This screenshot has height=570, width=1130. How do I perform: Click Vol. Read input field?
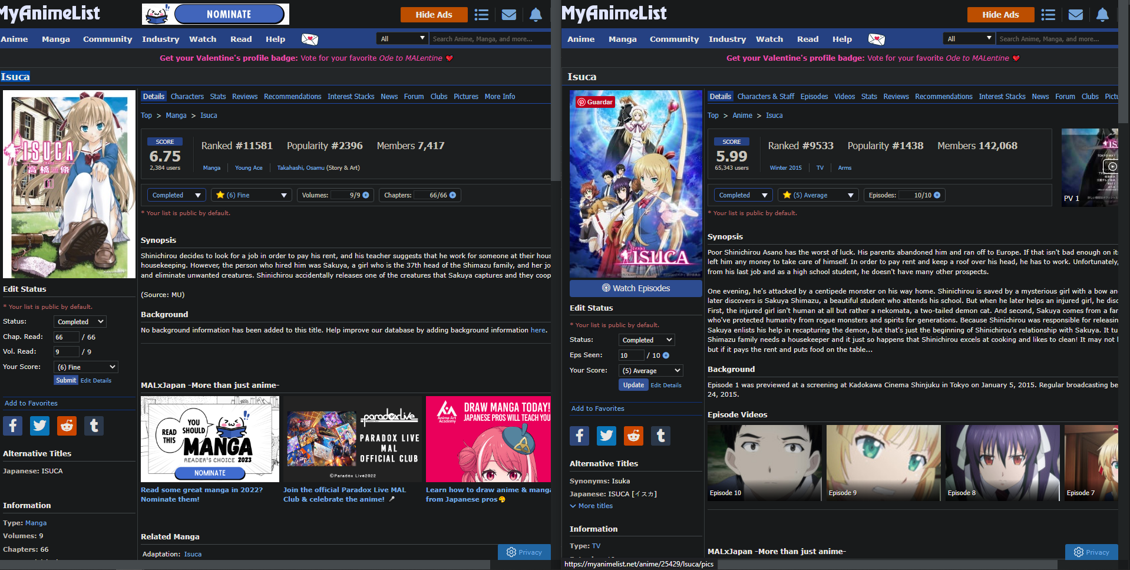66,352
